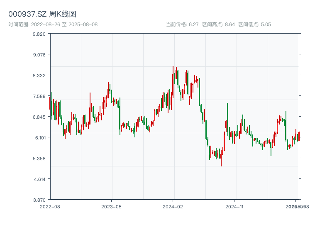Click the highest candlestick peak near 8.64
The image size is (332, 249).
coord(173,67)
